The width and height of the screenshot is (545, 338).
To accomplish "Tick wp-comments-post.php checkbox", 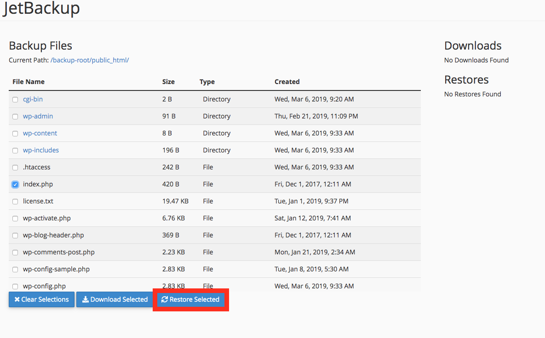I will [15, 253].
